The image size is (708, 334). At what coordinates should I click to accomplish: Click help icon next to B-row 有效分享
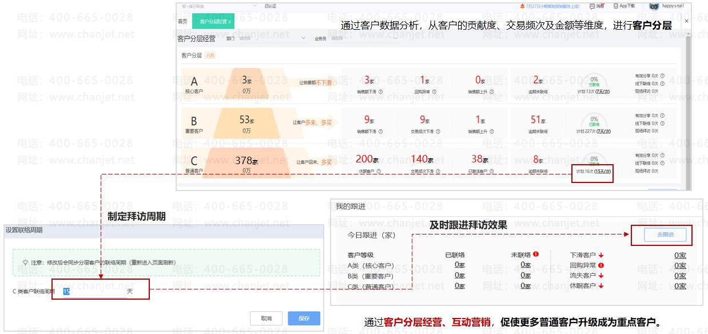[662, 116]
